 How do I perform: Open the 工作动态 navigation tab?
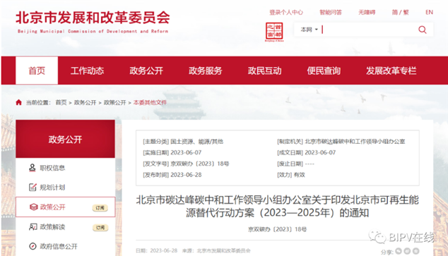tap(87, 71)
